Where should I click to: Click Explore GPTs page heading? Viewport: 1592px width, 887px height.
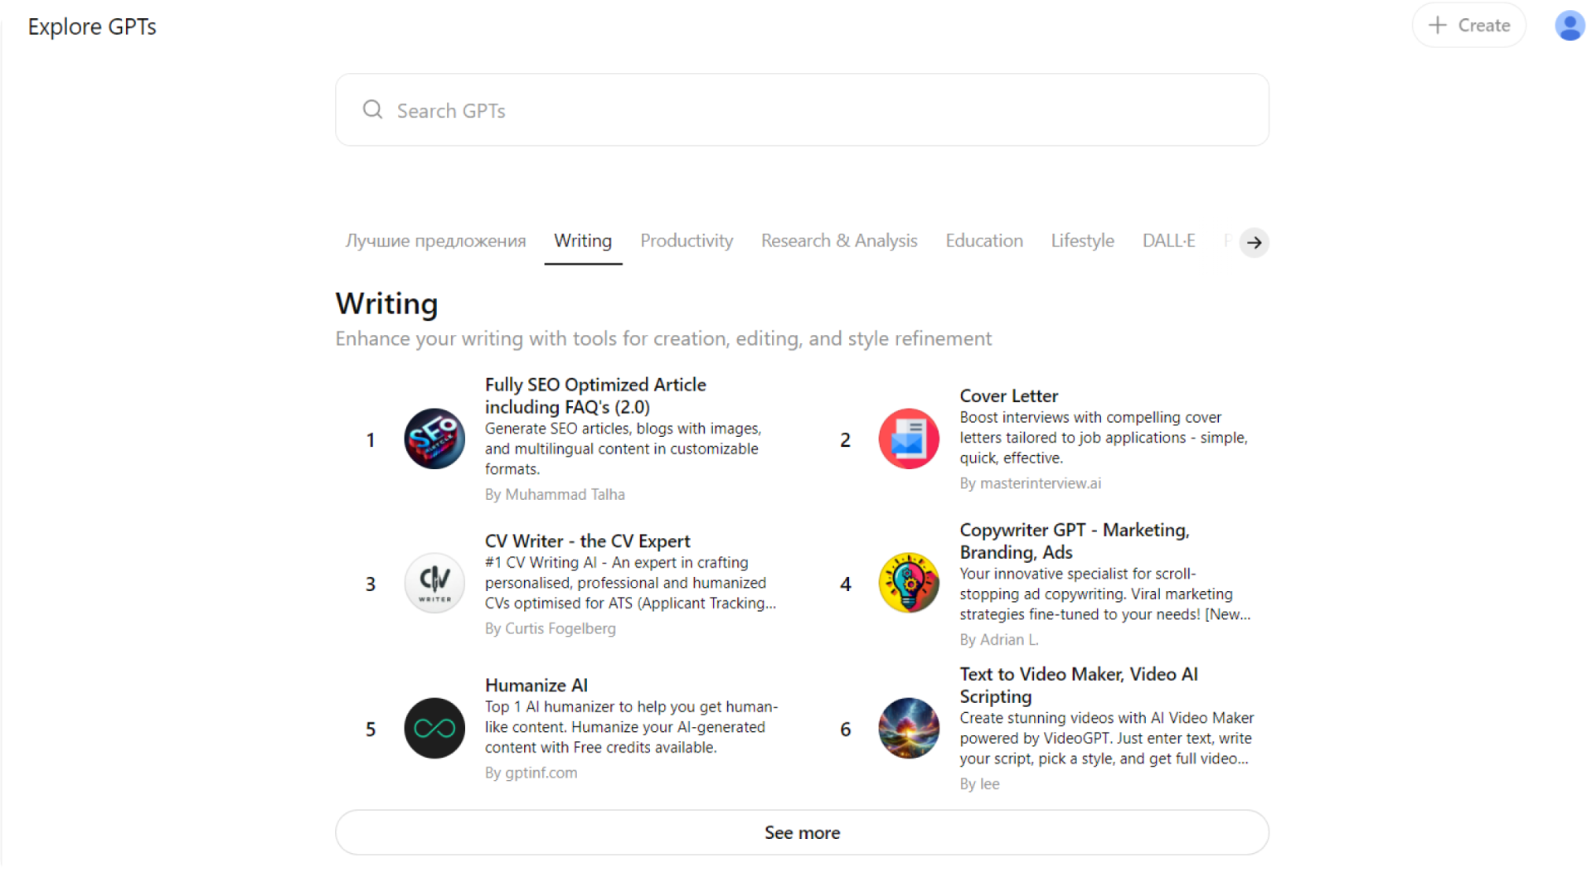click(92, 27)
